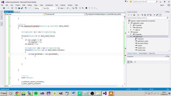Switch to the Class View tab
This screenshot has height=96, width=171.
coord(152,53)
